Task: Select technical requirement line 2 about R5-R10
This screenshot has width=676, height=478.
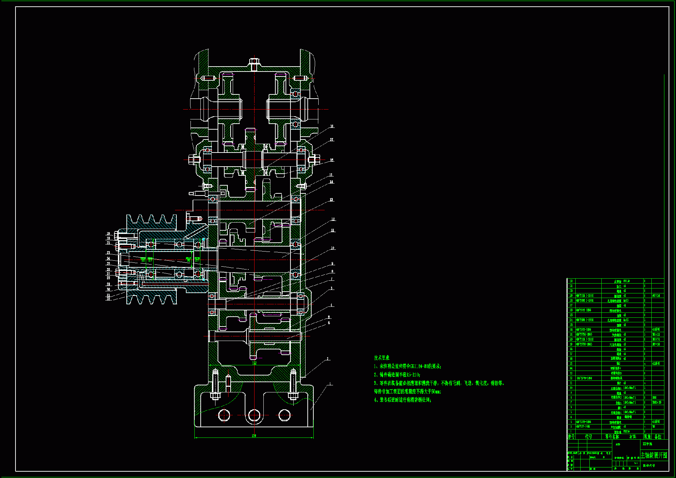Action: (x=397, y=375)
